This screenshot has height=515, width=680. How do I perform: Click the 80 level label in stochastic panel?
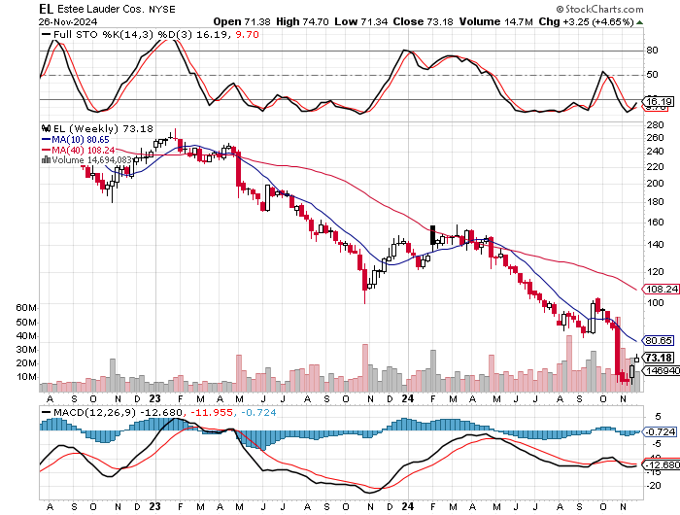tap(652, 51)
